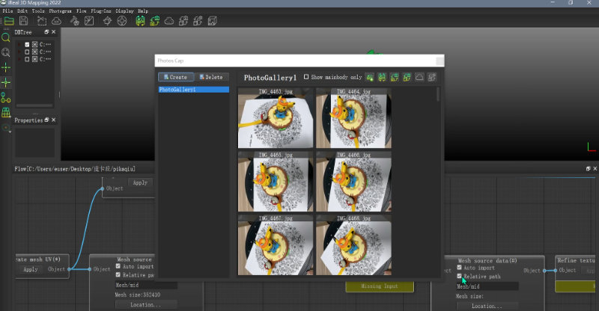Screen dimensions: 599x311
Task: Click the Delete button in Photos Cap dialog
Action: pos(211,77)
